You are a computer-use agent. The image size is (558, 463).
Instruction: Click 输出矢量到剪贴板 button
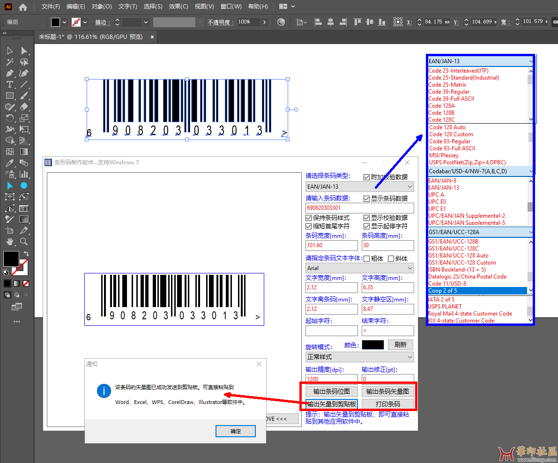pyautogui.click(x=332, y=404)
